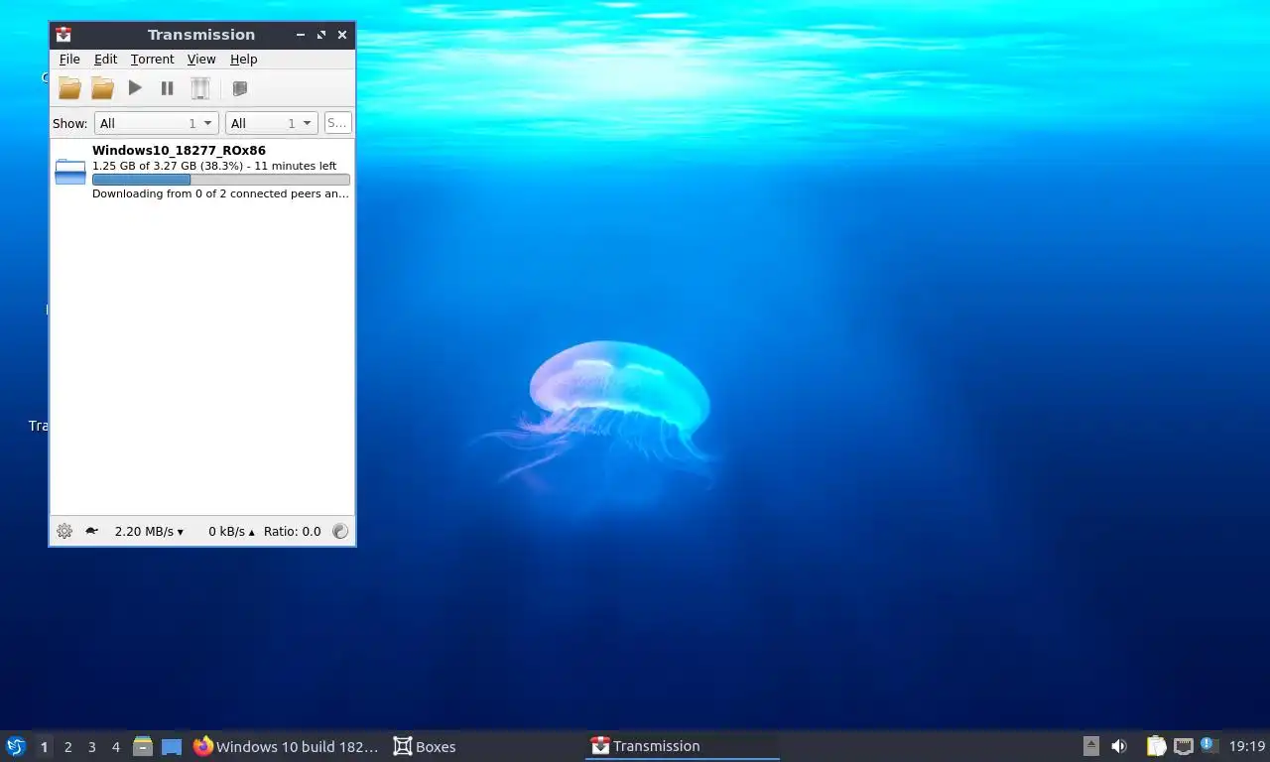Open the Lubuntu start menu

(x=15, y=746)
